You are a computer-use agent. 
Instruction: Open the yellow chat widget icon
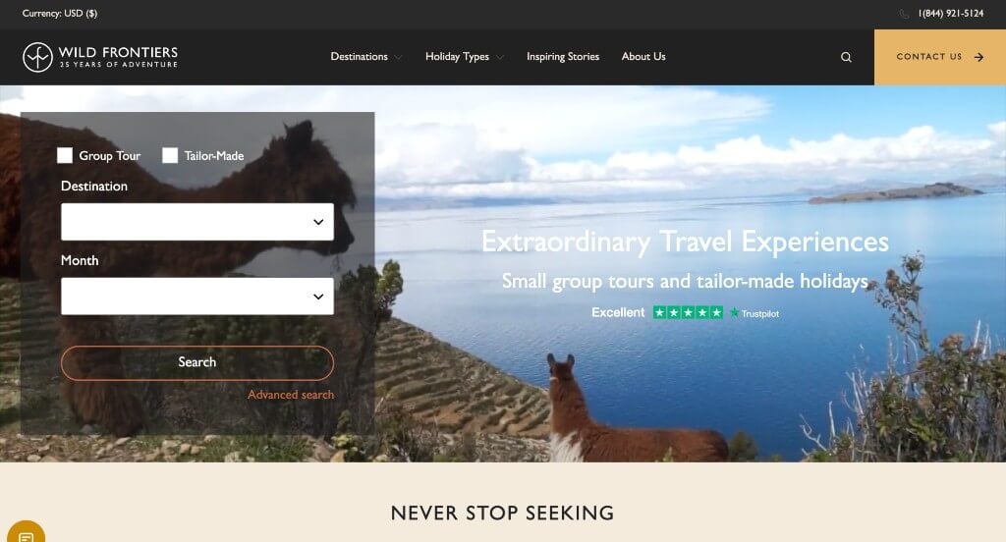click(x=26, y=535)
